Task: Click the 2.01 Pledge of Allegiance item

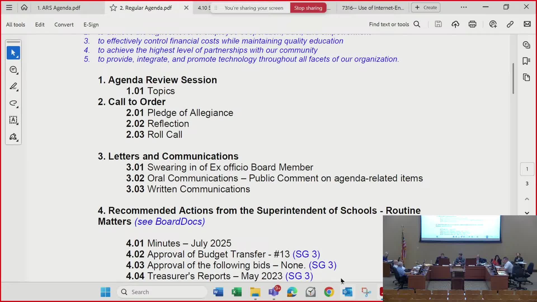Action: [x=180, y=113]
